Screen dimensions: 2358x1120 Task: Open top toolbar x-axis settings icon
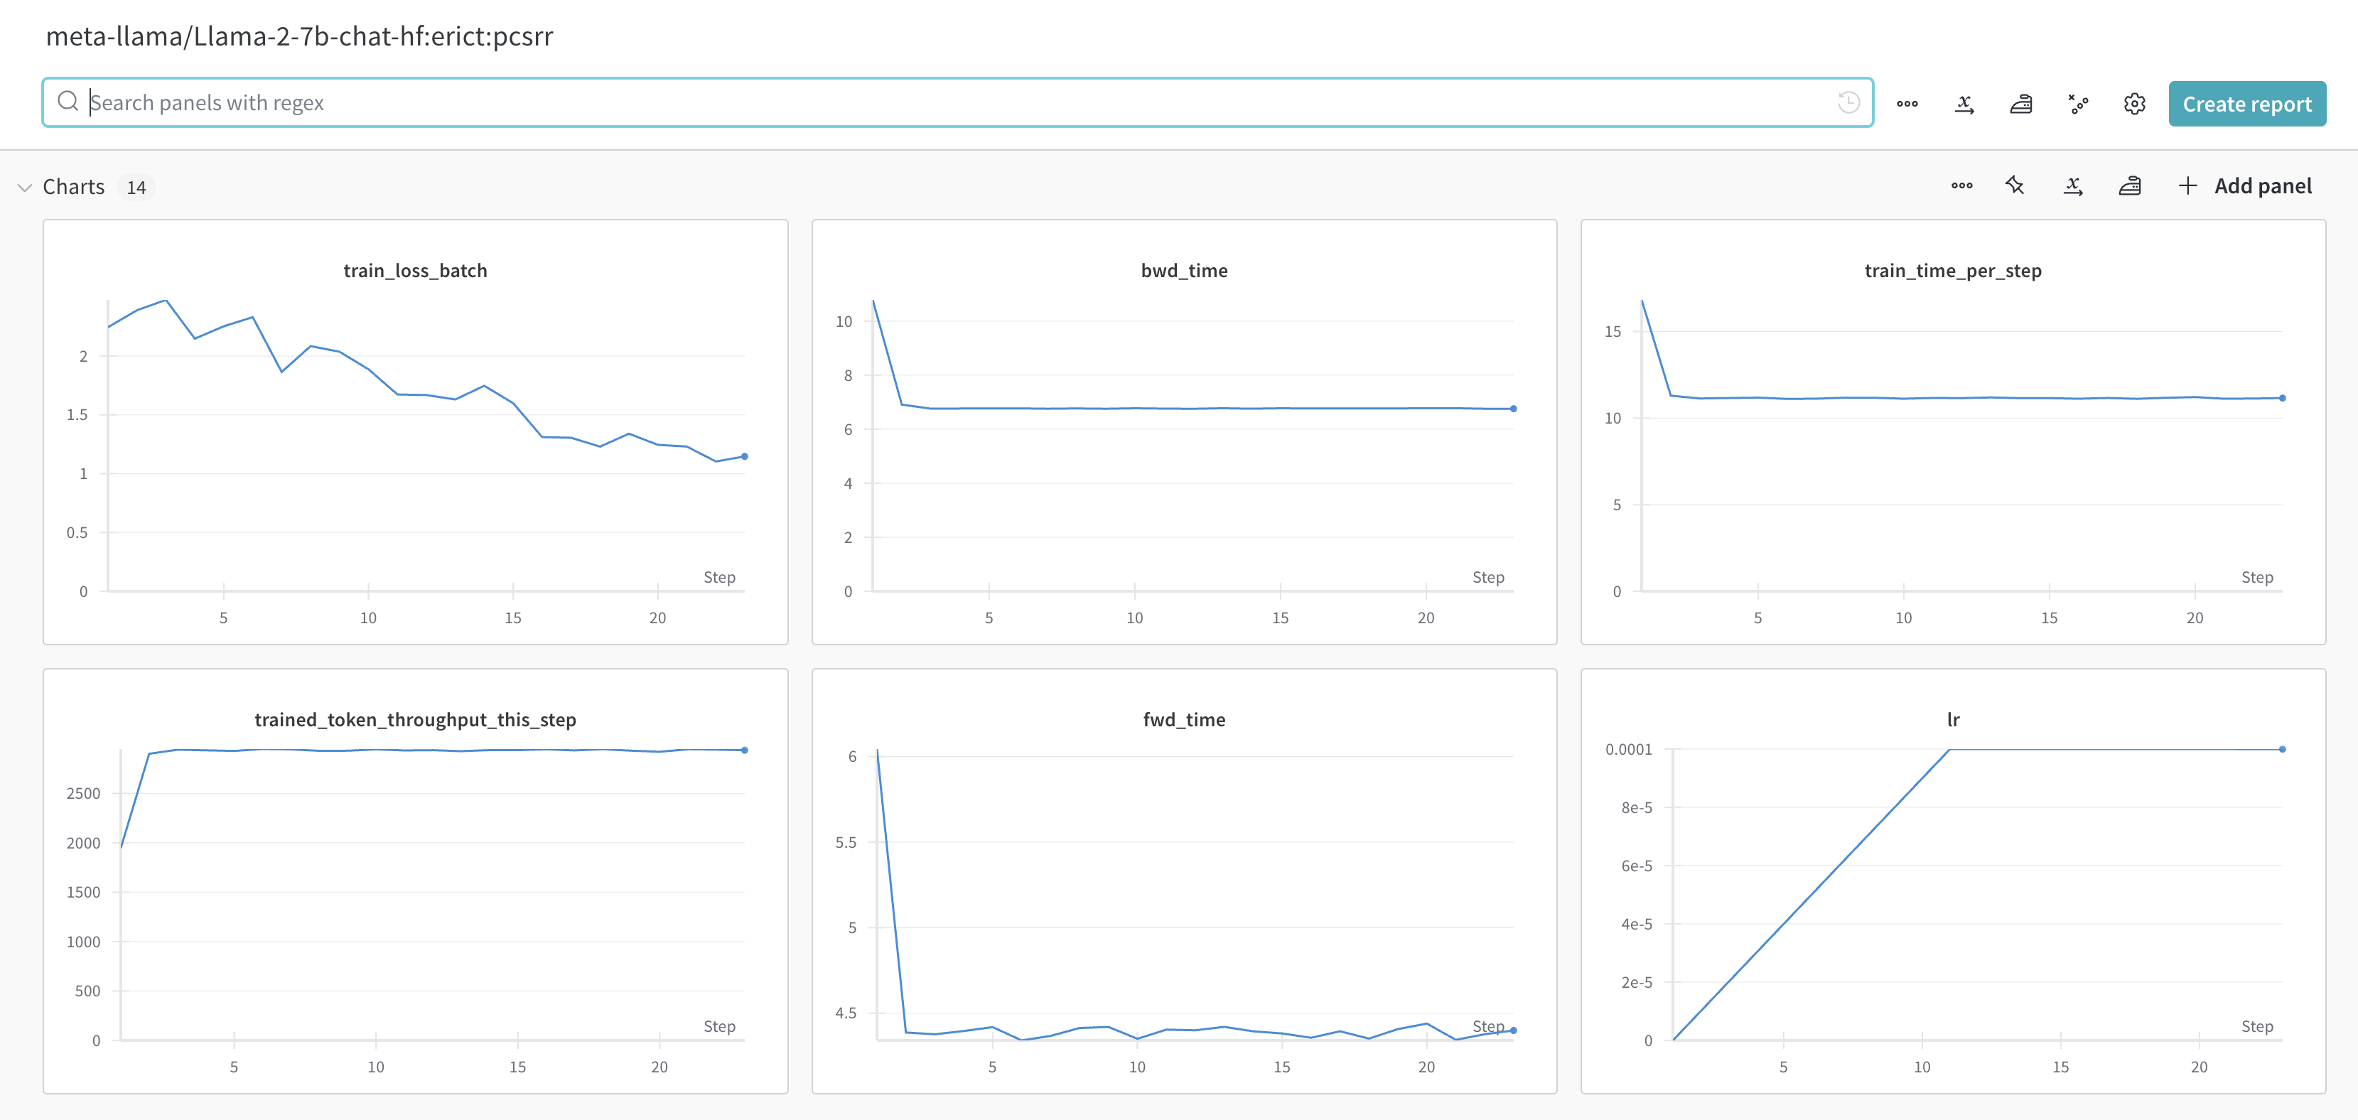[x=1964, y=104]
